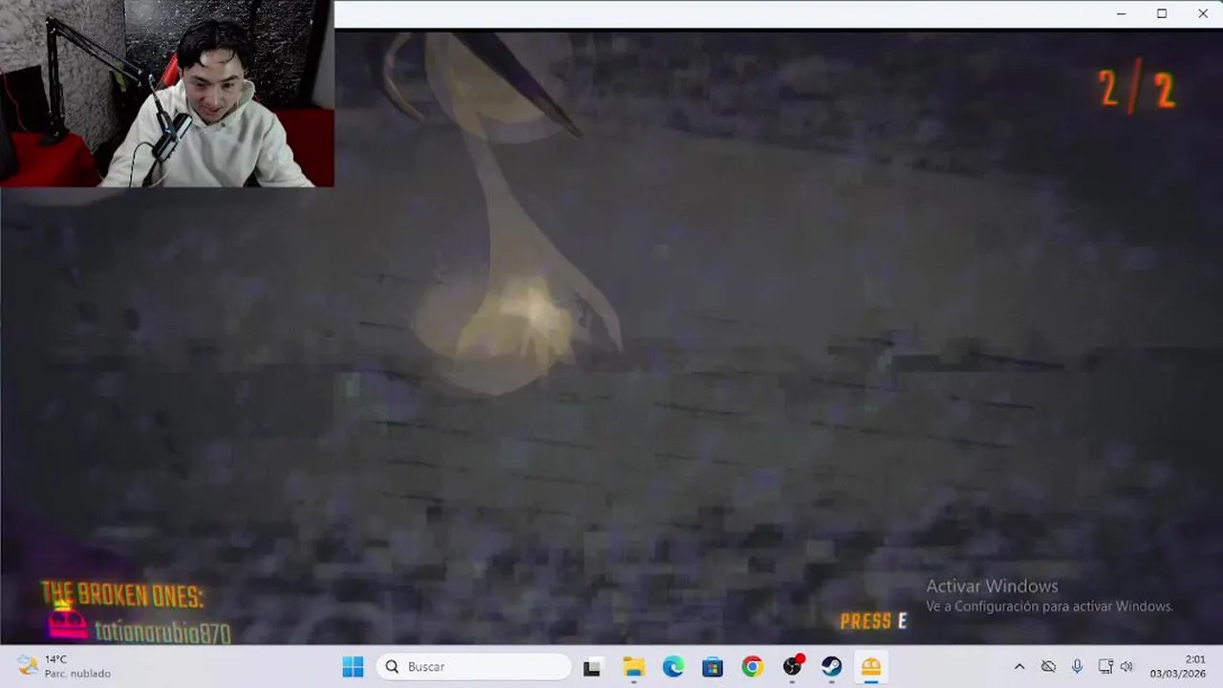Viewport: 1223px width, 688px height.
Task: Close the game window
Action: tap(1203, 13)
